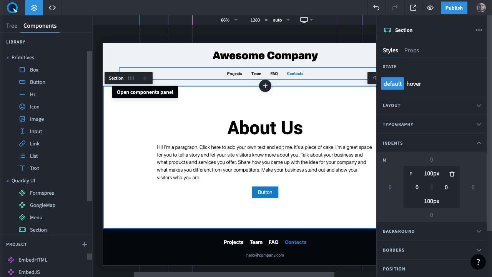Expand the Layout settings group
The width and height of the screenshot is (492, 277).
point(431,105)
